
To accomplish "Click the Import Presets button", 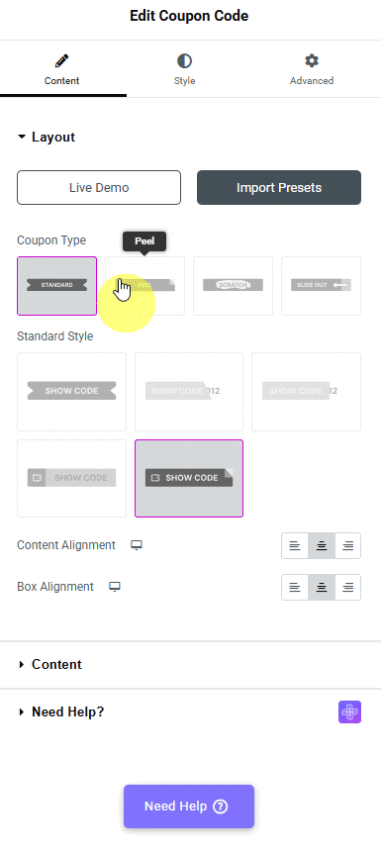I will coord(279,188).
